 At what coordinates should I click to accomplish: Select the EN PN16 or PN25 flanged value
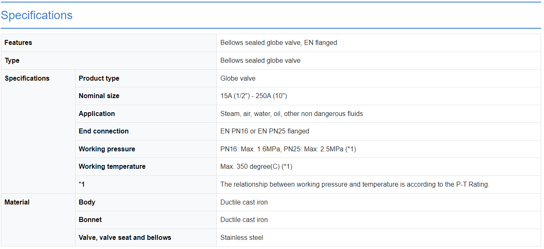tap(265, 131)
